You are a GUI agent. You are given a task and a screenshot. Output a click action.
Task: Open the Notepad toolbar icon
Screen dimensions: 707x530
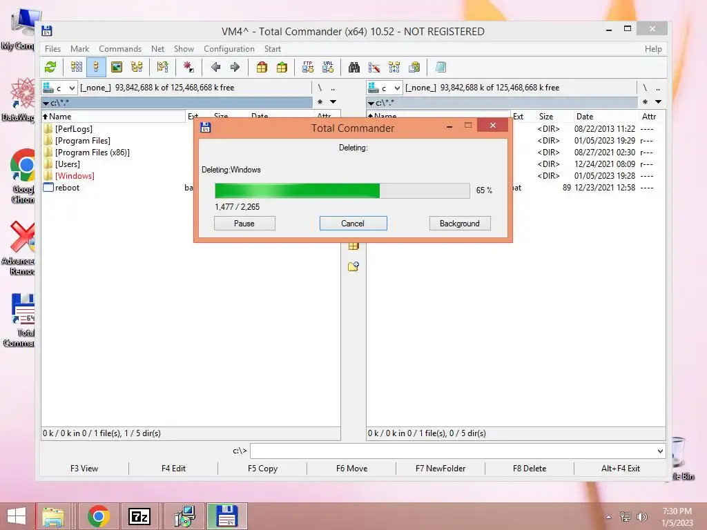coord(440,68)
